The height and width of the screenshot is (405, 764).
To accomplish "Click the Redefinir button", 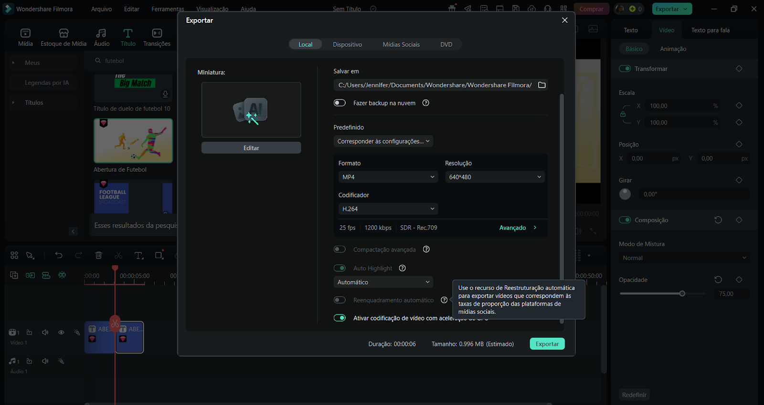I will (x=634, y=395).
